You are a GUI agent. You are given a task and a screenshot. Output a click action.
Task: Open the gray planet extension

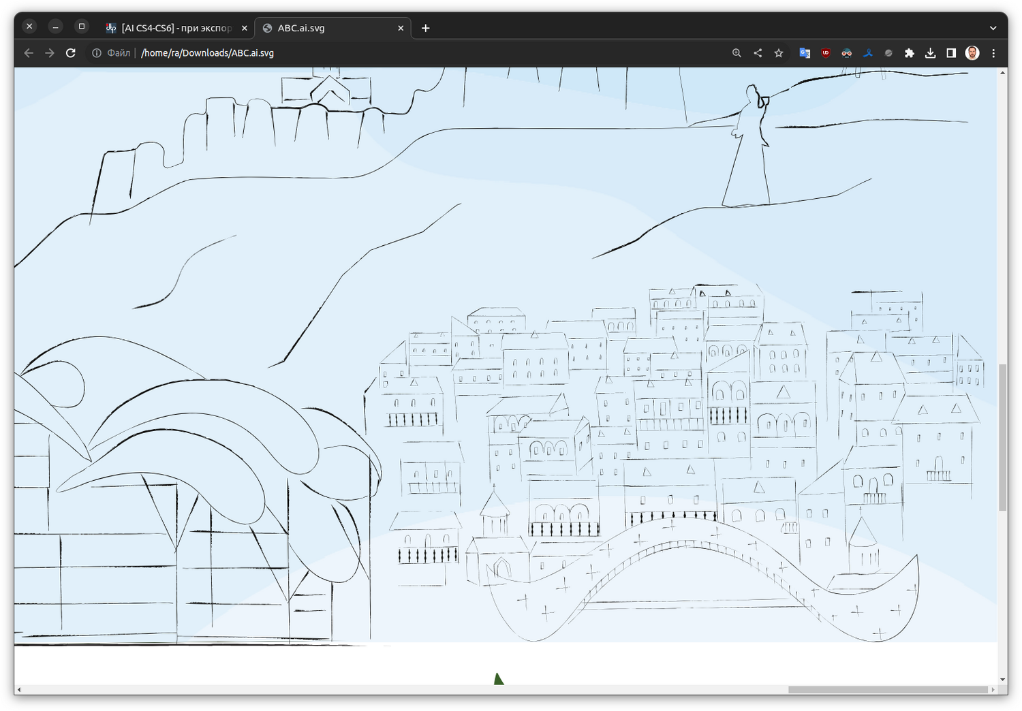pos(888,53)
